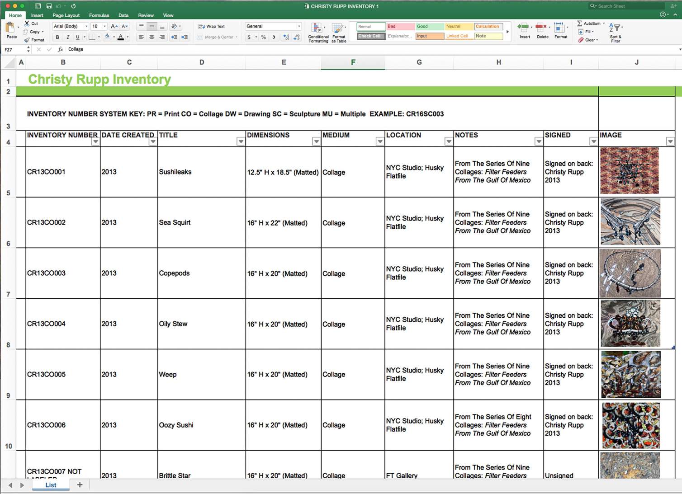
Task: Toggle underline formatting
Action: 77,37
